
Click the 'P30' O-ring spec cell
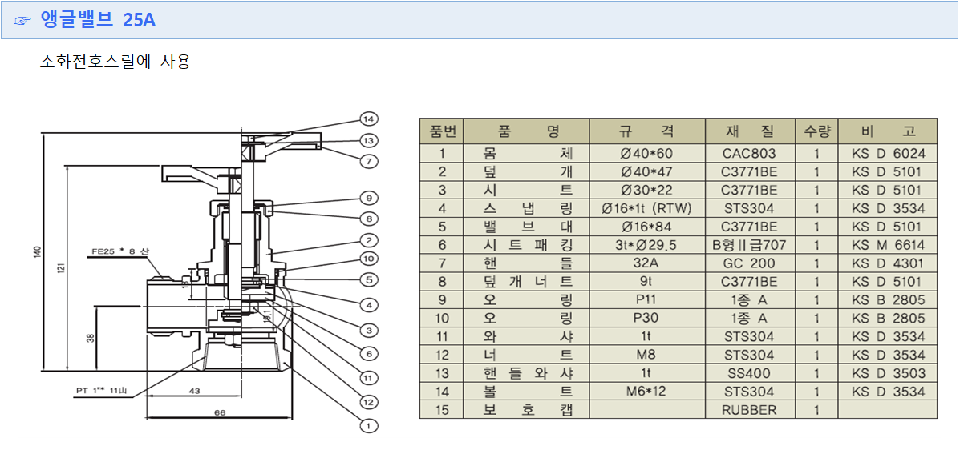pyautogui.click(x=647, y=319)
